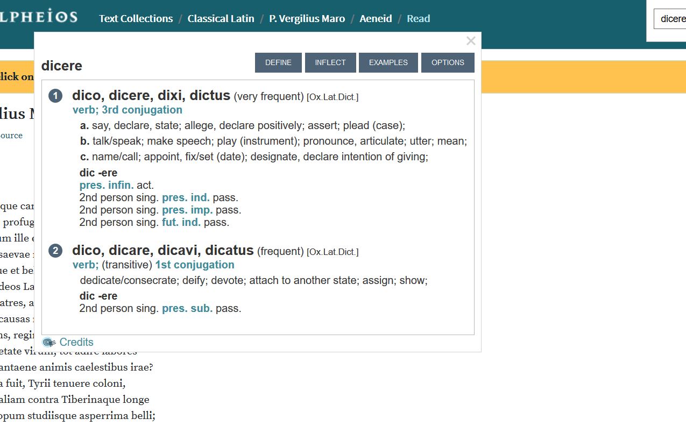
Task: Open the DEFINE panel
Action: 278,62
